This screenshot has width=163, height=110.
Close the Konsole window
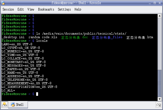click(x=160, y=3)
